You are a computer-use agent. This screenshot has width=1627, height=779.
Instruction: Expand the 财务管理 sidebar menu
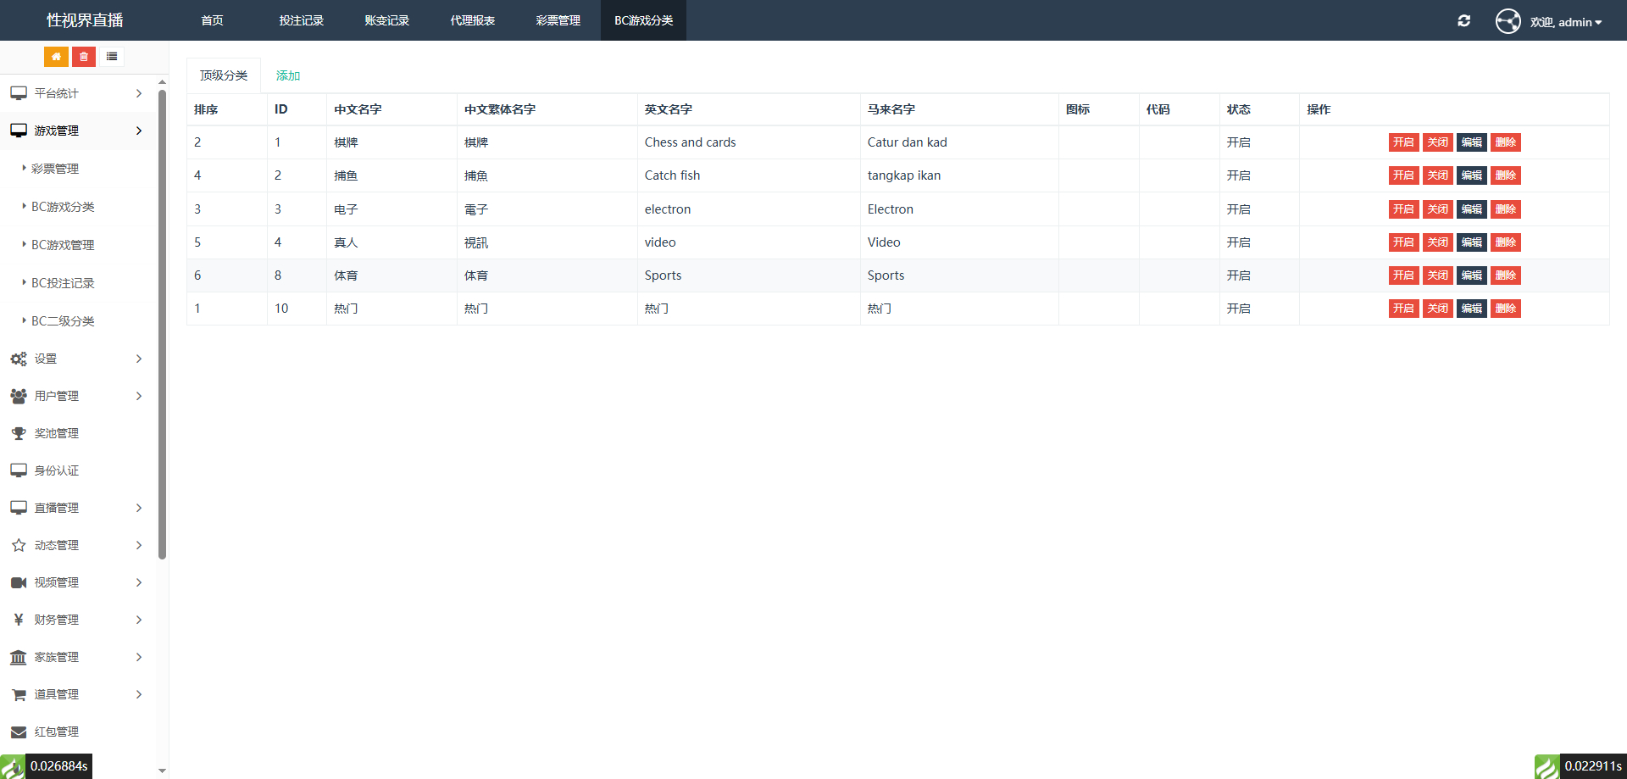click(76, 620)
